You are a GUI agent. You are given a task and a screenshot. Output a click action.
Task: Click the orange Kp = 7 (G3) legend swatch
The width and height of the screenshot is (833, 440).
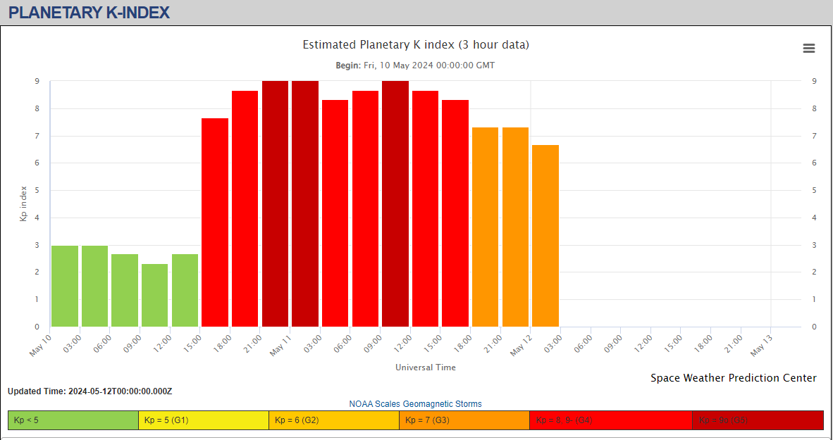click(464, 420)
